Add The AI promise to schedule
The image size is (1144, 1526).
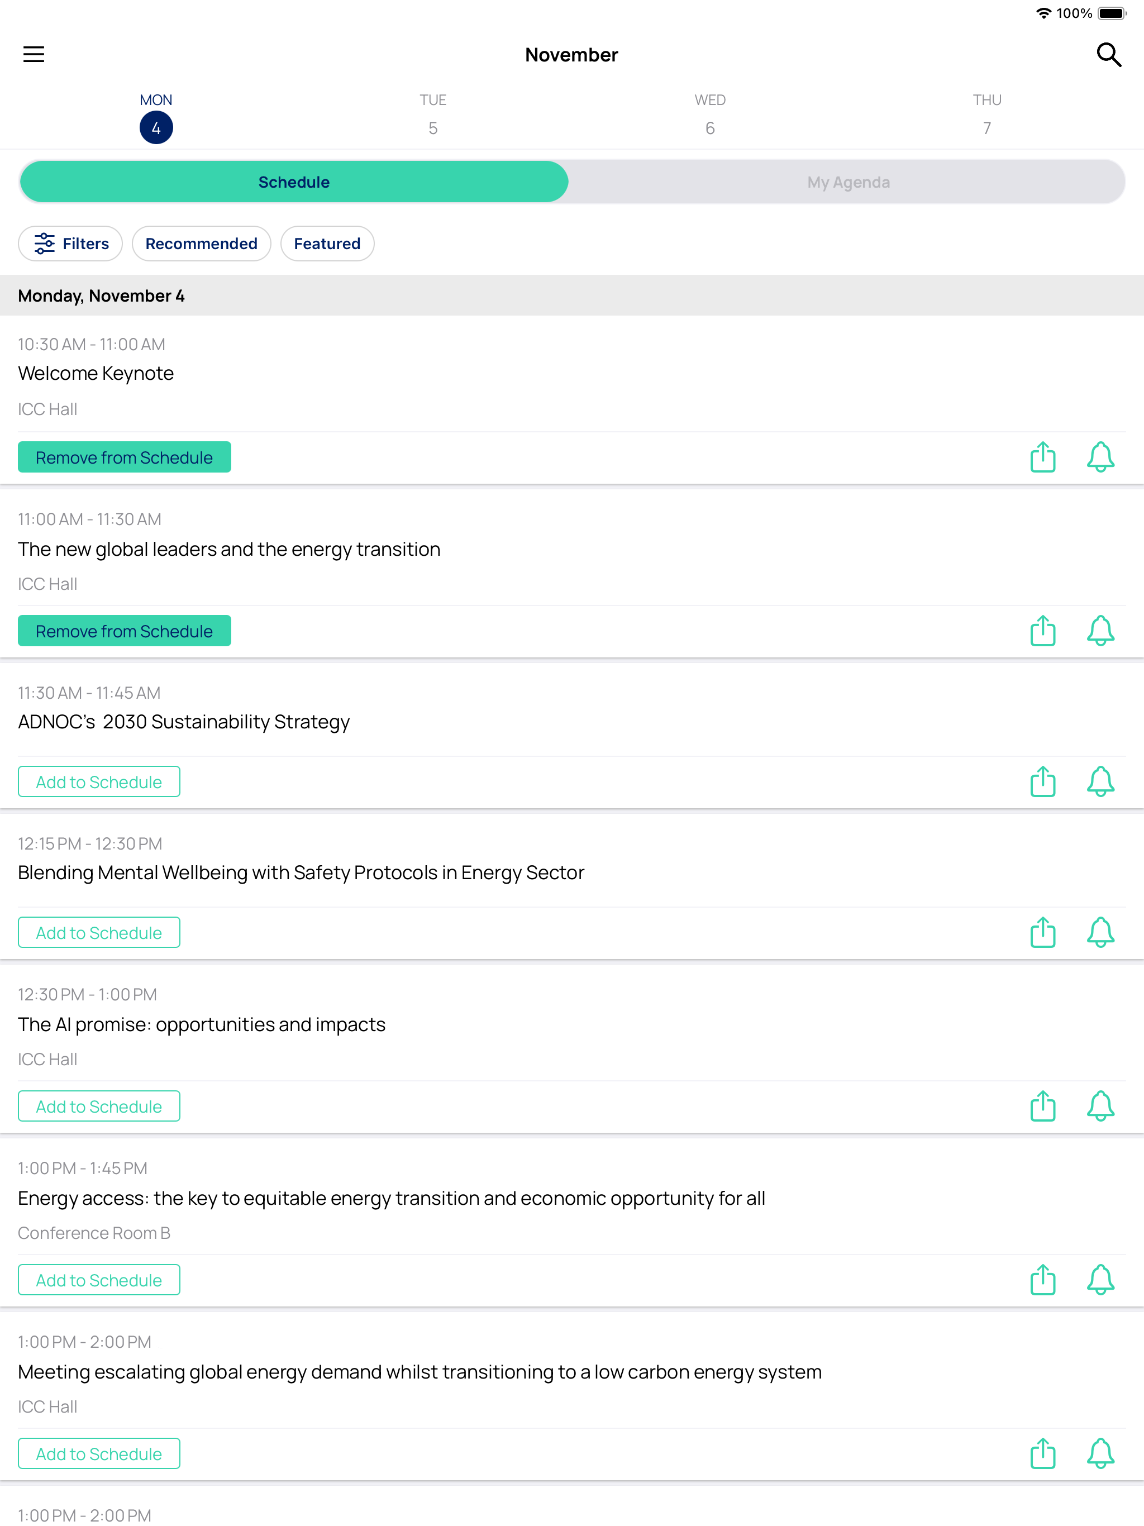coord(99,1106)
